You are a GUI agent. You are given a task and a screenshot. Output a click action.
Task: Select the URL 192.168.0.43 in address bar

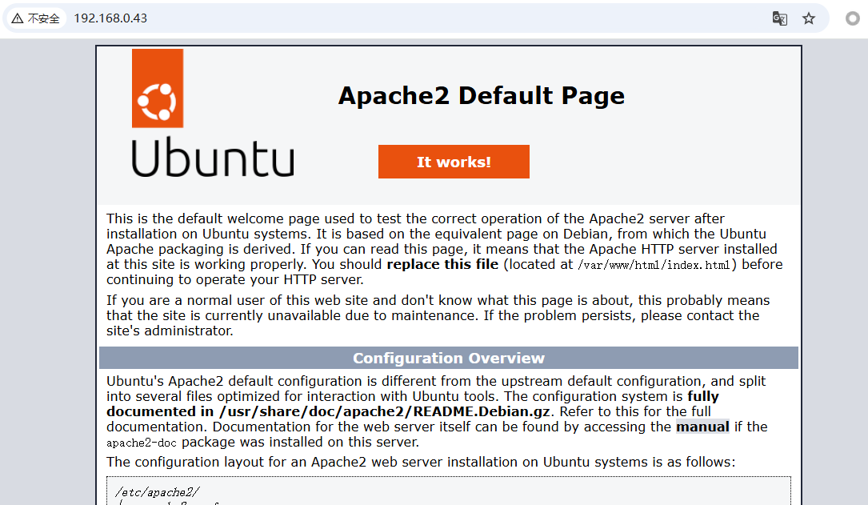(110, 18)
